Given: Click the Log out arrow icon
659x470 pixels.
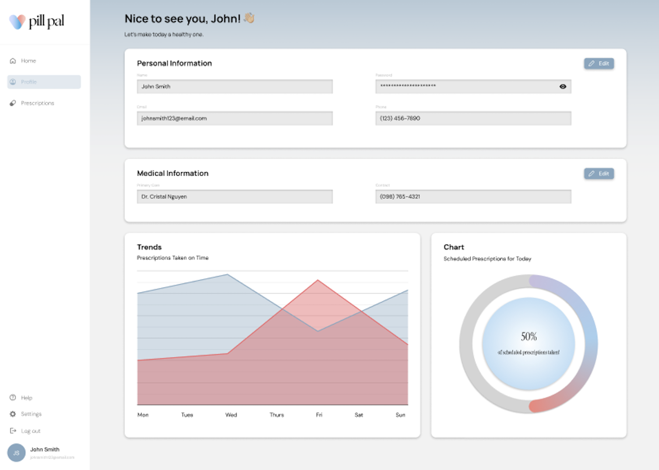Looking at the screenshot, I should tap(13, 431).
